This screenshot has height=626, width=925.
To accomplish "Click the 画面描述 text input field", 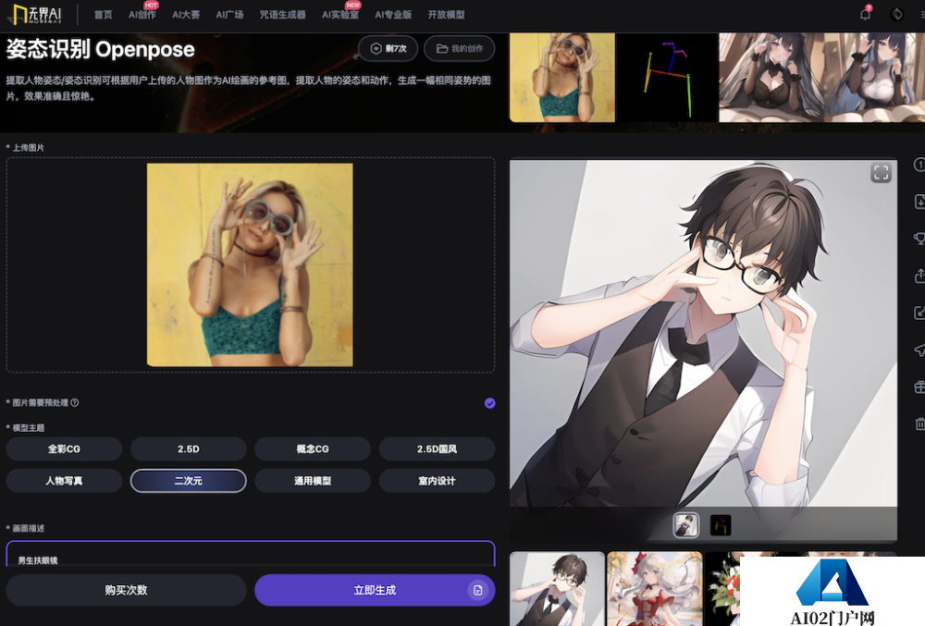I will coord(250,555).
